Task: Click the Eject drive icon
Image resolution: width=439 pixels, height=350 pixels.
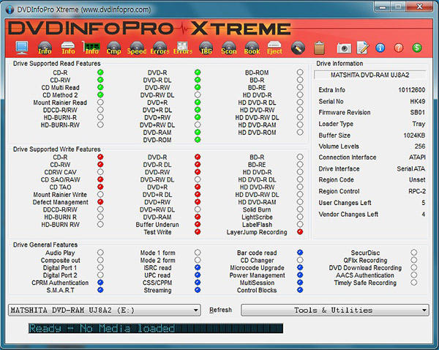Action: point(274,48)
